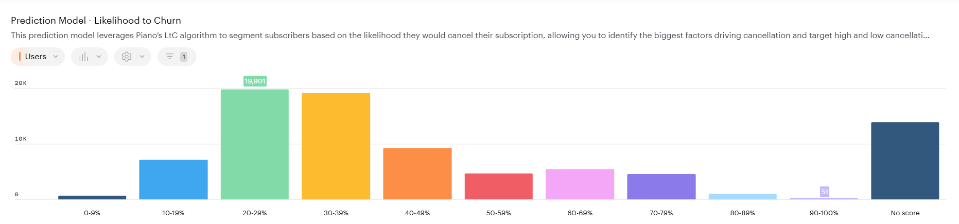Click the filter count badge
959x224 pixels.
(x=183, y=57)
